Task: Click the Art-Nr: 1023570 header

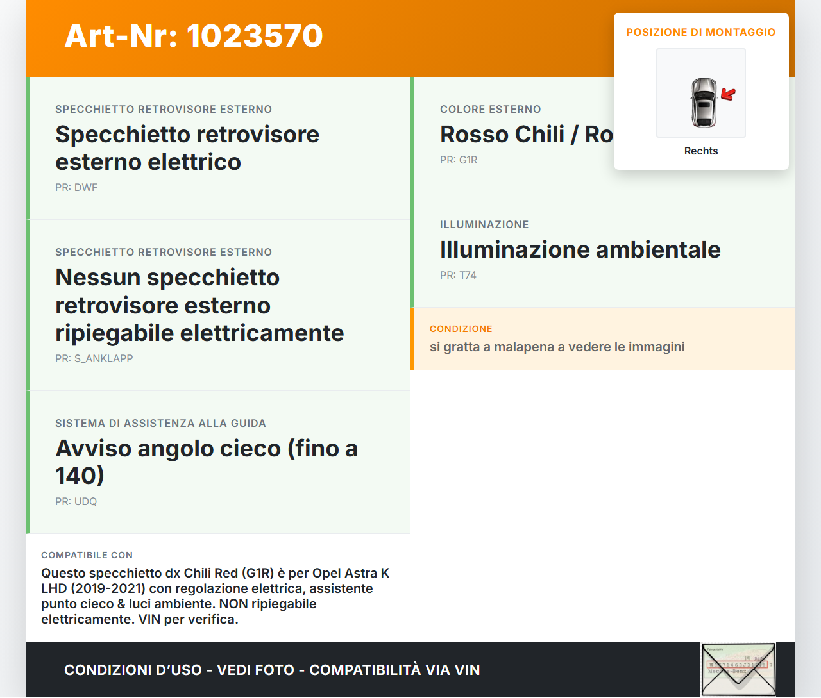Action: [x=194, y=37]
